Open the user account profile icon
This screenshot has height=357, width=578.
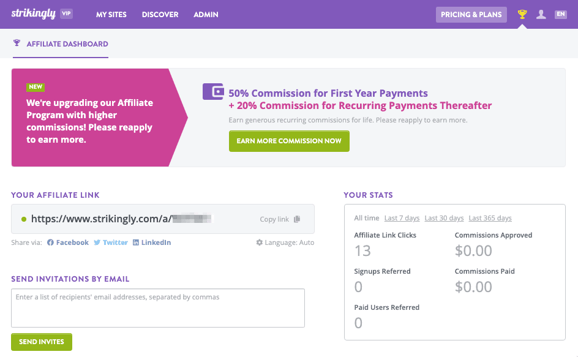[541, 14]
